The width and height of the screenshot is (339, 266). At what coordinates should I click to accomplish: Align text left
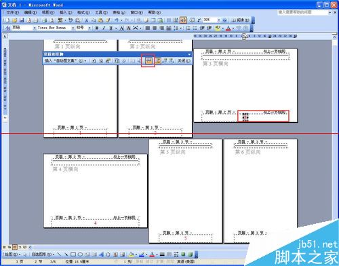click(148, 28)
